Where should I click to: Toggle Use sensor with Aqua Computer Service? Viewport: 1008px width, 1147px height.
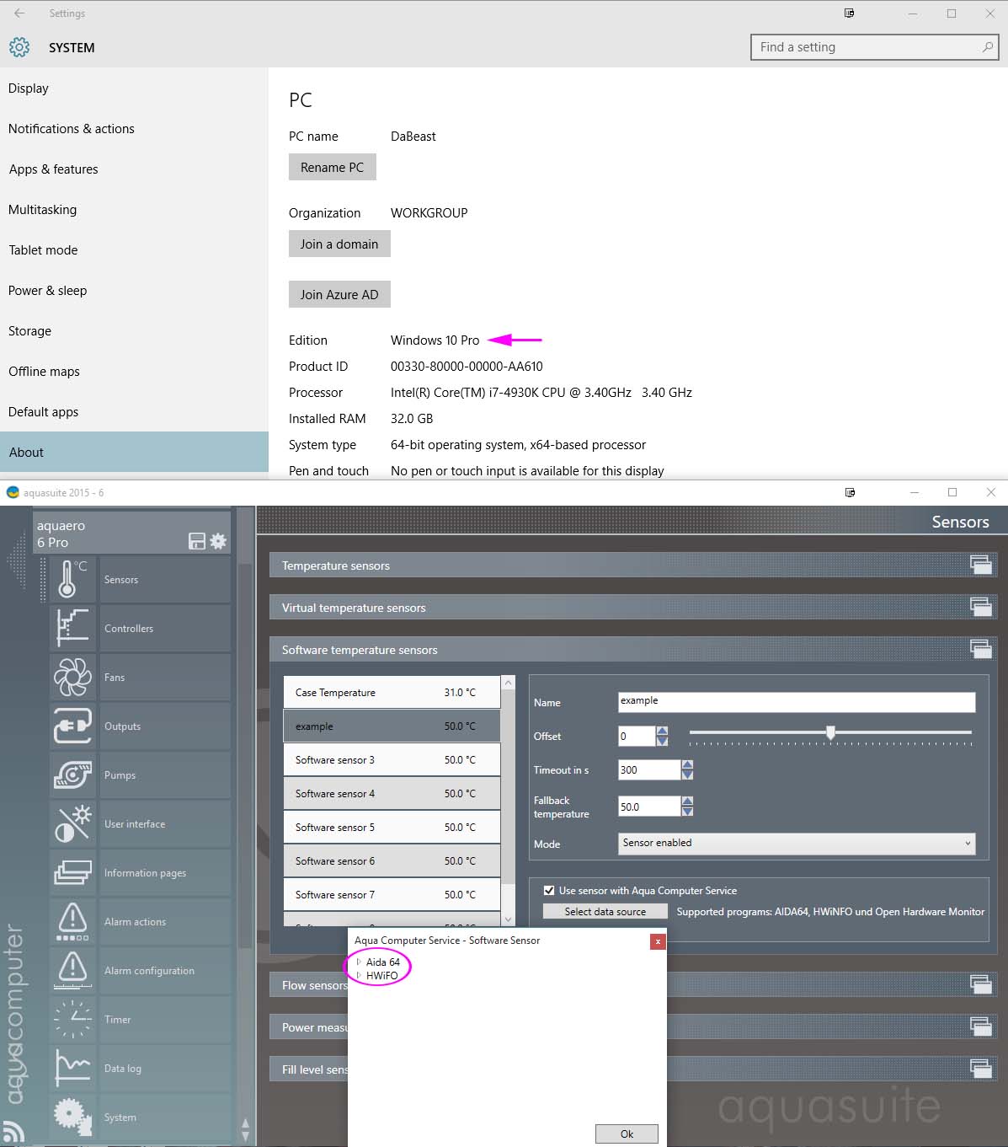point(549,890)
